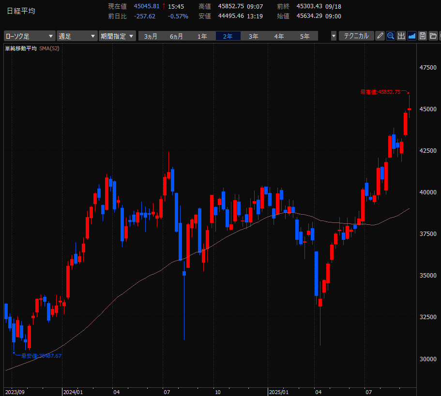Toggle the magnifier value display icon
441x396 pixels.
coord(391,36)
